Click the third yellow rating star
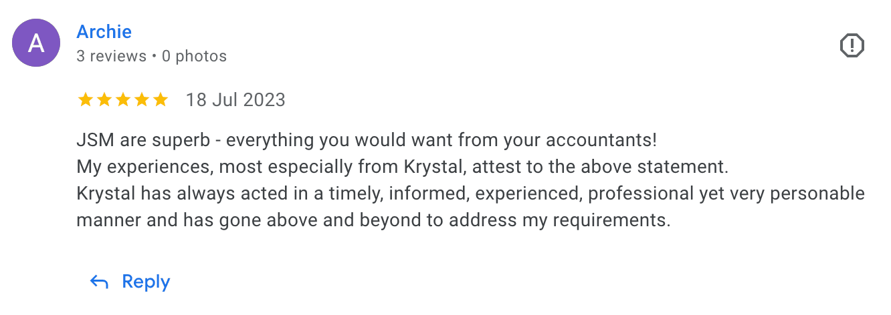This screenshot has height=315, width=891. pyautogui.click(x=122, y=100)
